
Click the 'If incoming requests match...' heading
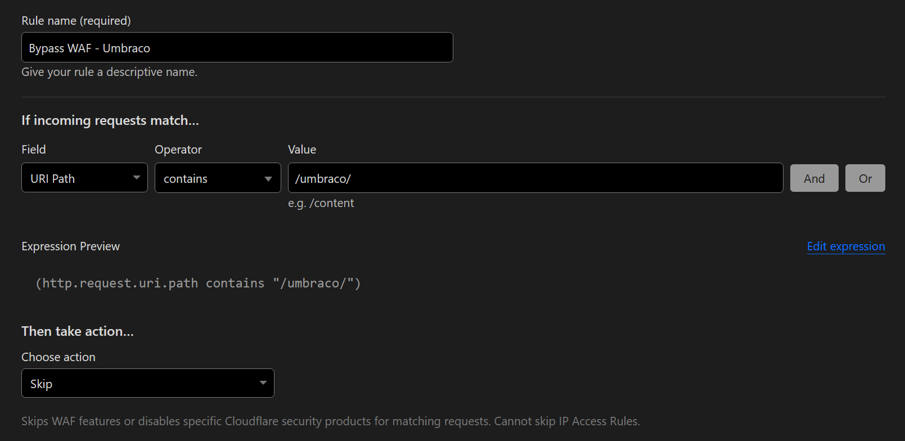pos(110,120)
